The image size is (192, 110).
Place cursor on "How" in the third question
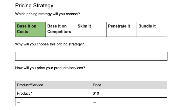19,68
